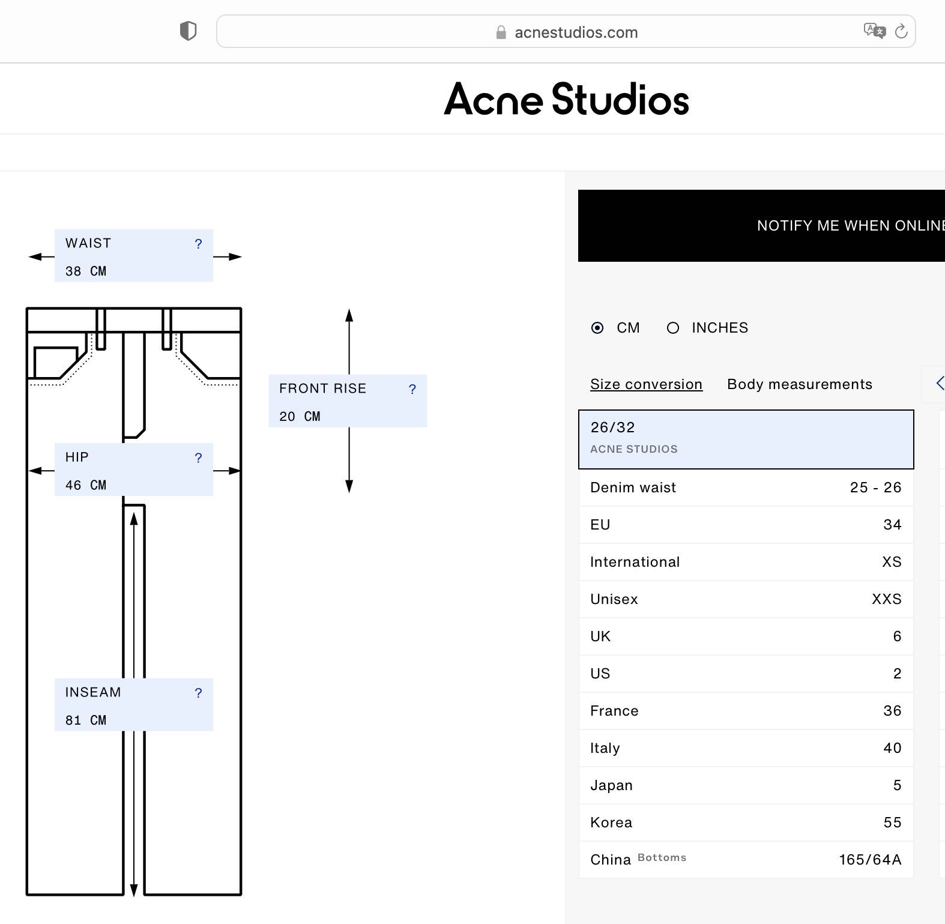Click NOTIFY ME WHEN ONLINE button
945x924 pixels.
(761, 226)
